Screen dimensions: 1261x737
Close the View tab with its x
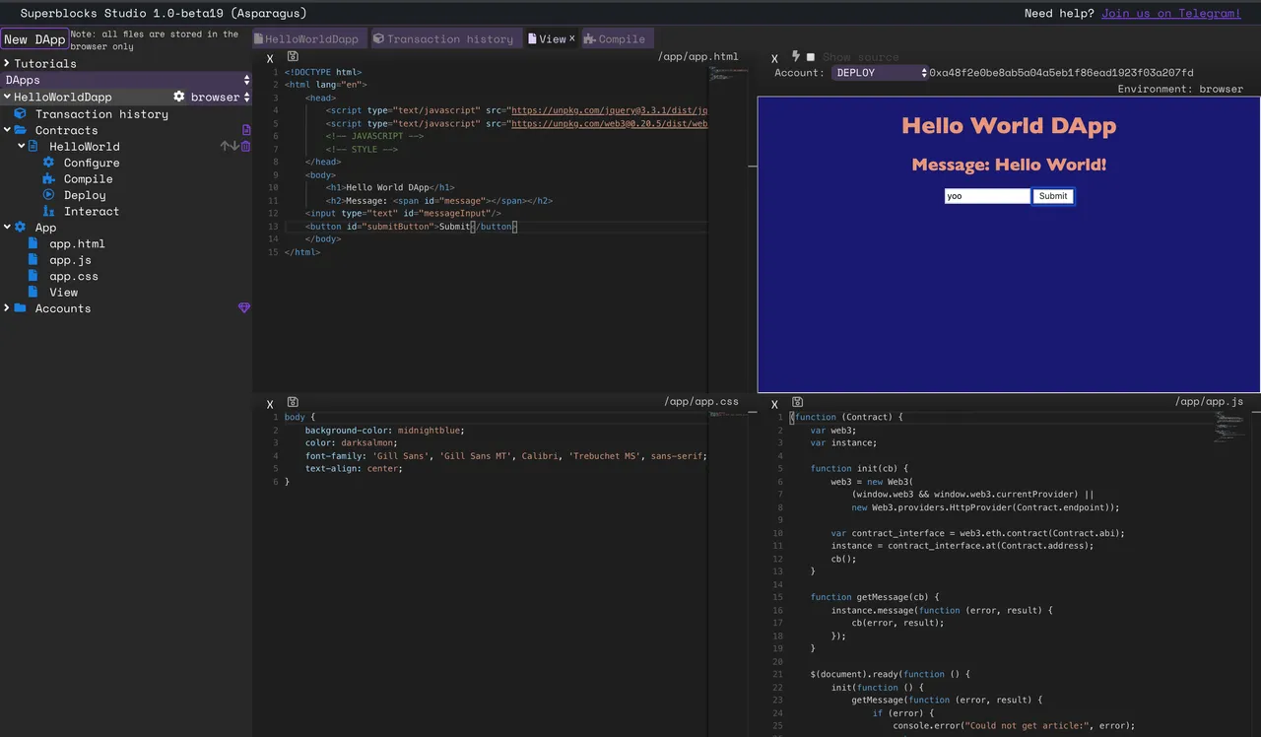pos(572,38)
